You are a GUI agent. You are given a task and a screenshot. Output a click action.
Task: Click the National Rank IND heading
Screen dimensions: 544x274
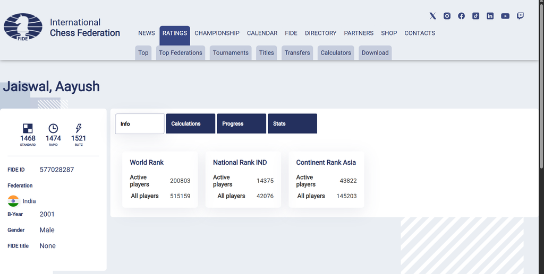240,162
